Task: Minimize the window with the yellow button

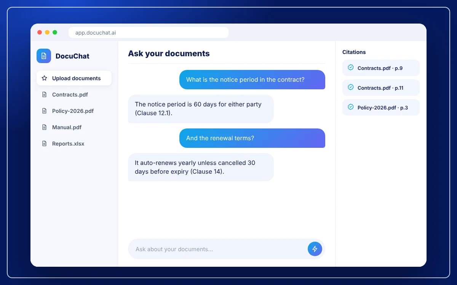Action: pos(47,32)
